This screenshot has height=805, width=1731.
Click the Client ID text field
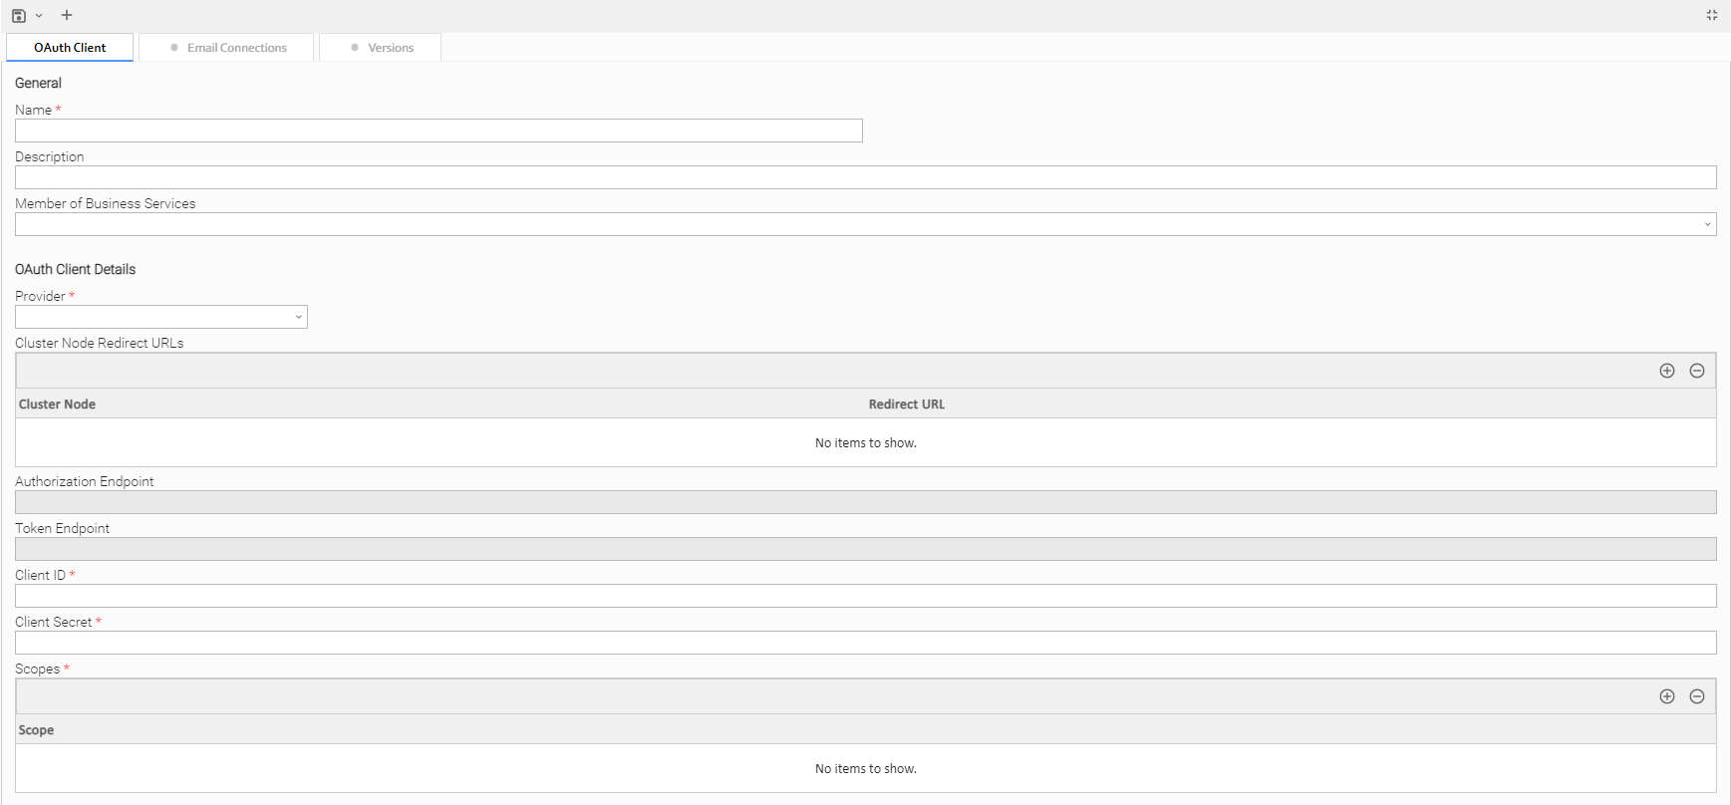pyautogui.click(x=865, y=596)
